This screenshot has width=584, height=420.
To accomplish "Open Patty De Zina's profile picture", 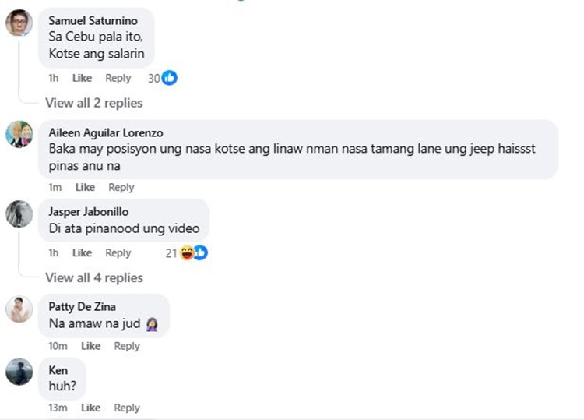I will tap(19, 309).
